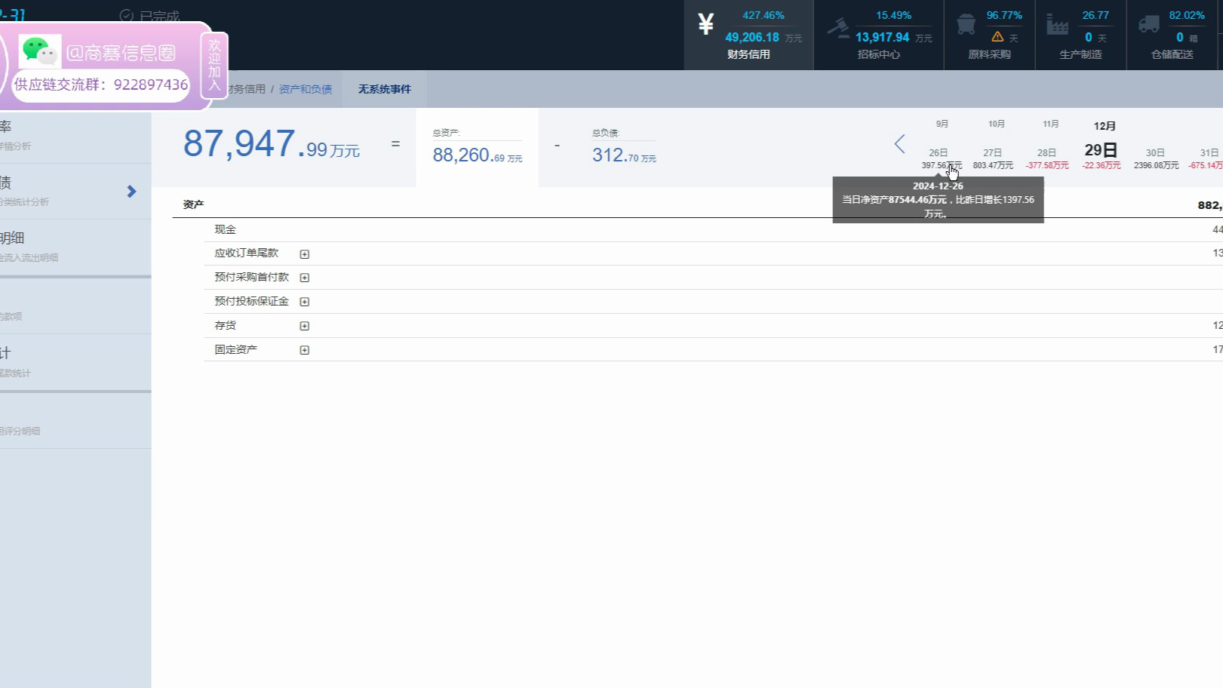The image size is (1223, 688).
Task: Click the blue right chevron in sidebar
Action: point(131,192)
